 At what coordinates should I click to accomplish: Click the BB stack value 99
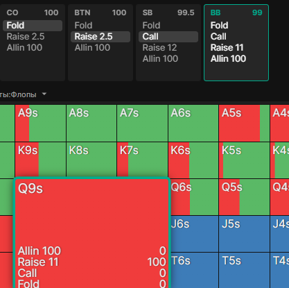(x=257, y=12)
